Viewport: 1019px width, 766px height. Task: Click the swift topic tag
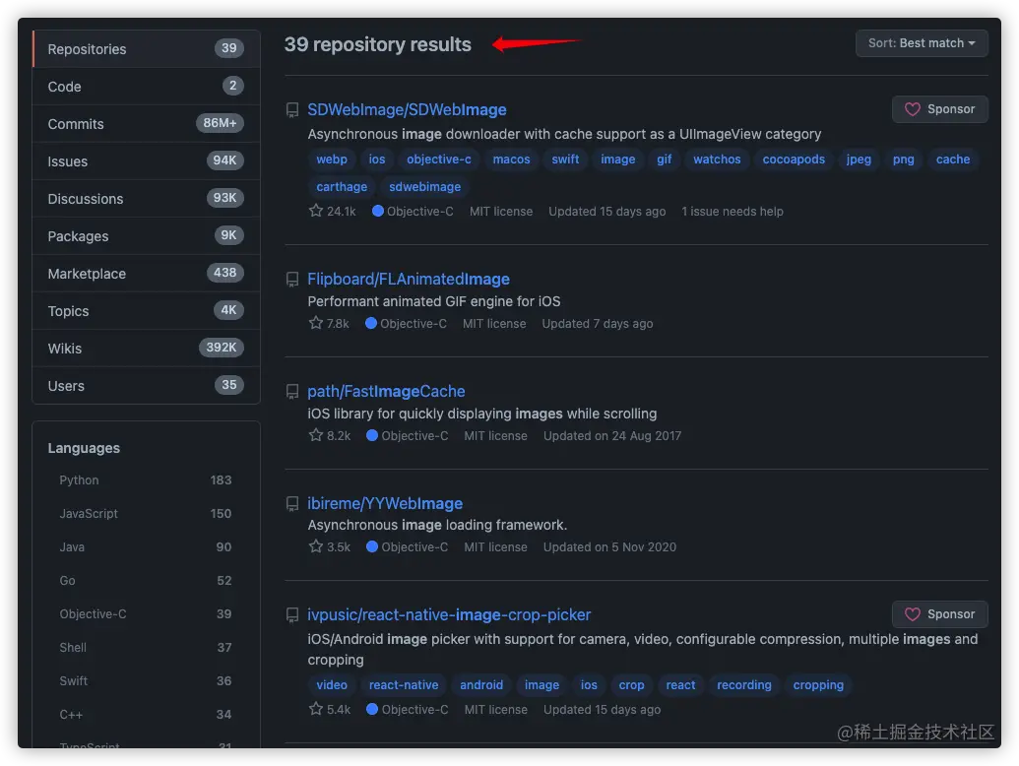click(x=565, y=160)
